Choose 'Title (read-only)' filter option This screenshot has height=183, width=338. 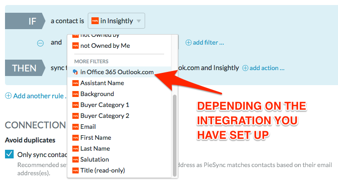[119, 171]
